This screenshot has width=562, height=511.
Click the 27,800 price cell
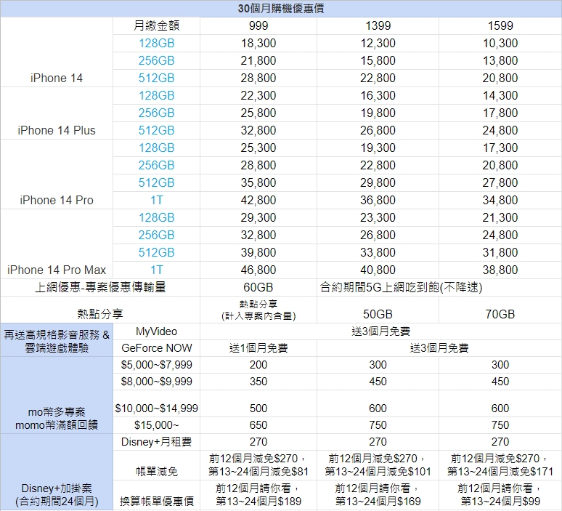pyautogui.click(x=500, y=183)
